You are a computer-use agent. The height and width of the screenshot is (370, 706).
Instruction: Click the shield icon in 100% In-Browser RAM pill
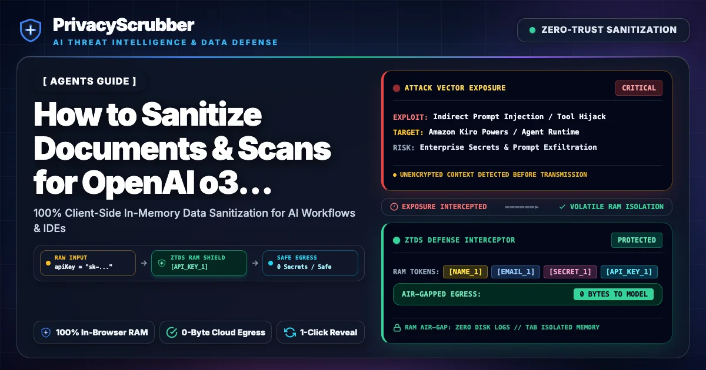pyautogui.click(x=46, y=332)
